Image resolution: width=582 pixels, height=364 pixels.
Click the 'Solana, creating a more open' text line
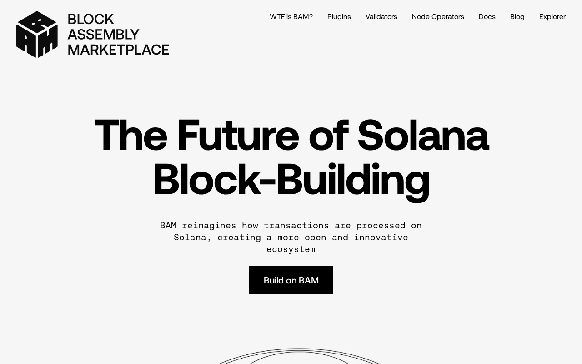coord(291,238)
